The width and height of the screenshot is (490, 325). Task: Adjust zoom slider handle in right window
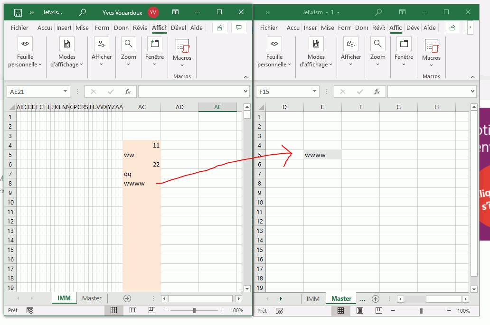point(421,311)
